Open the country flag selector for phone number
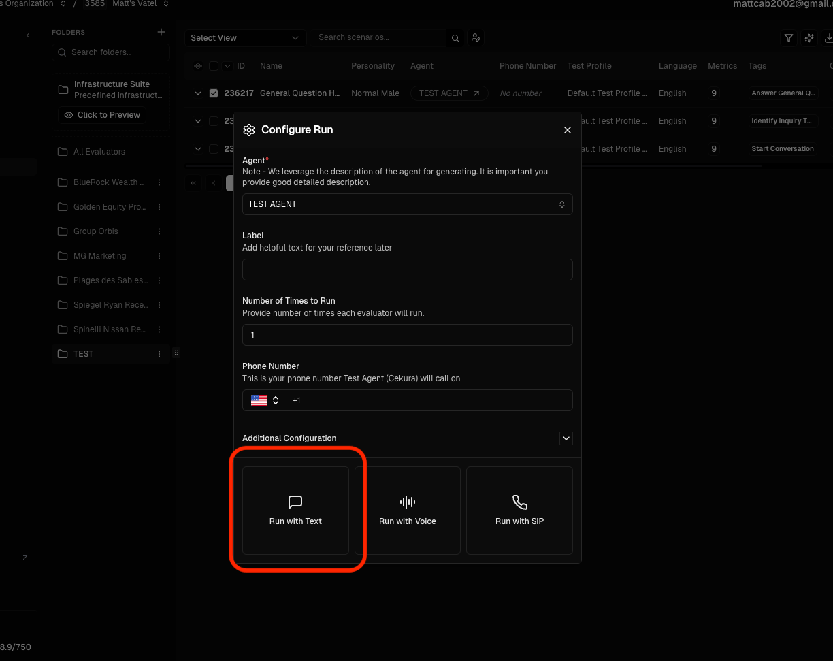This screenshot has height=661, width=833. coord(263,400)
